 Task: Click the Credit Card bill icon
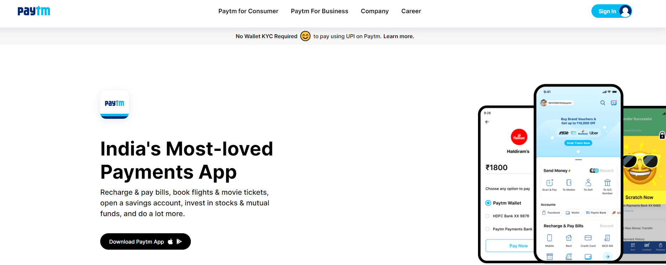pos(588,238)
